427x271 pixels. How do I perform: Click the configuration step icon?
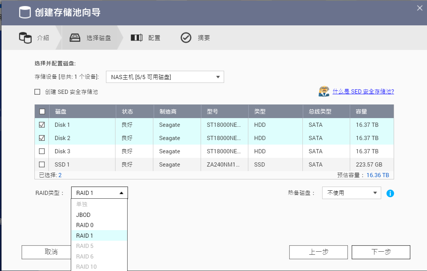[x=136, y=38]
